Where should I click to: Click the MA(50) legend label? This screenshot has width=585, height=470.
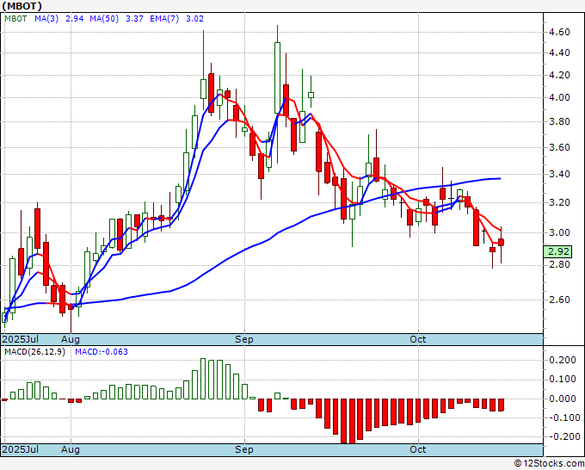[x=104, y=19]
